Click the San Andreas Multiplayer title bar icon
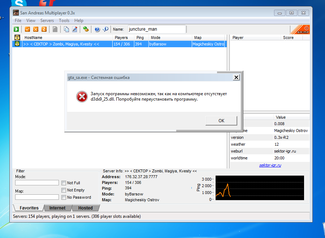Screen dimensions: 325x238 tap(16, 13)
